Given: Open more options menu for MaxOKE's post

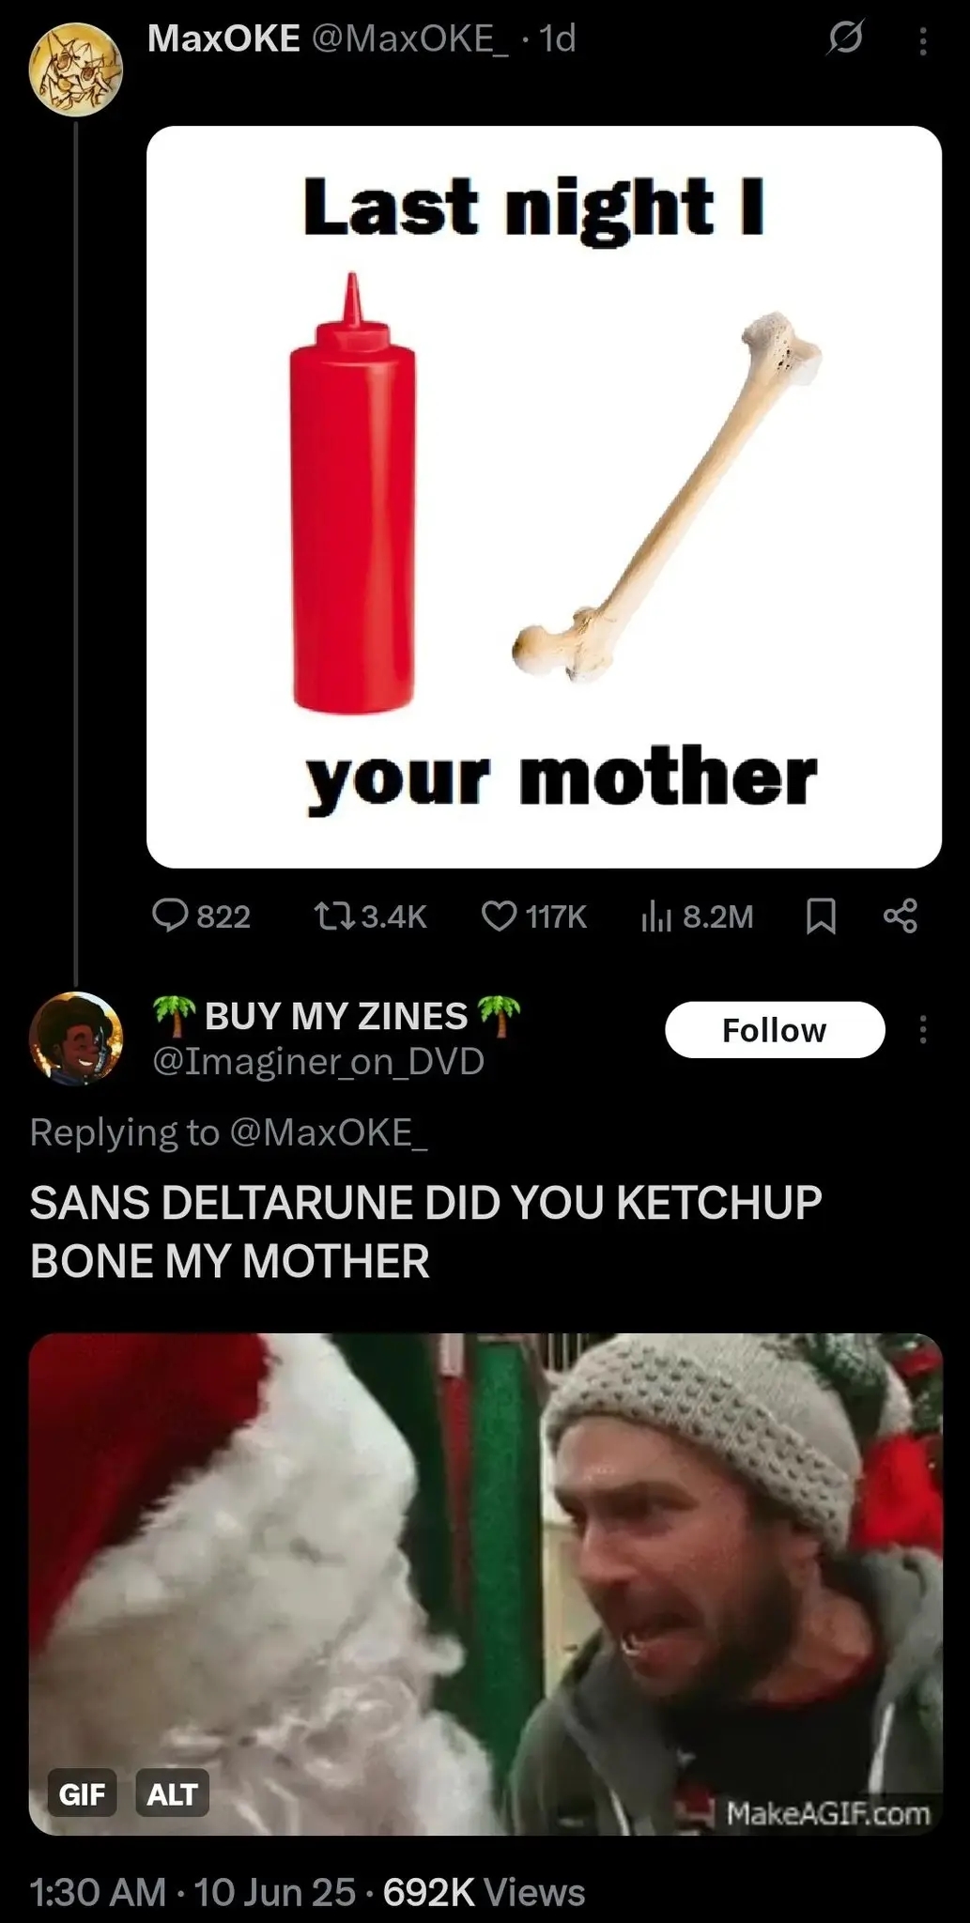Looking at the screenshot, I should click(923, 40).
